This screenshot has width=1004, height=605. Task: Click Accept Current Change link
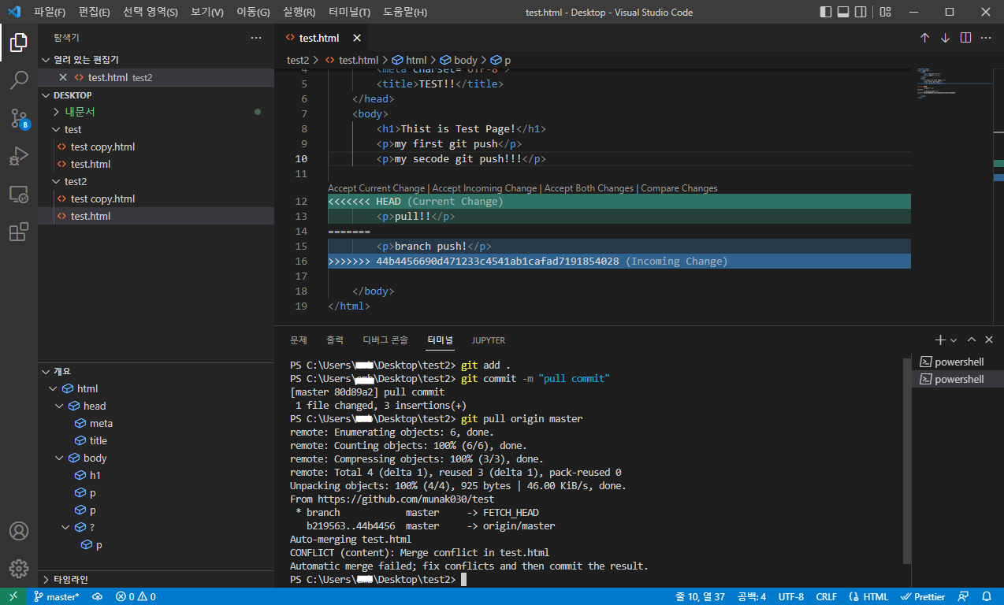(376, 188)
